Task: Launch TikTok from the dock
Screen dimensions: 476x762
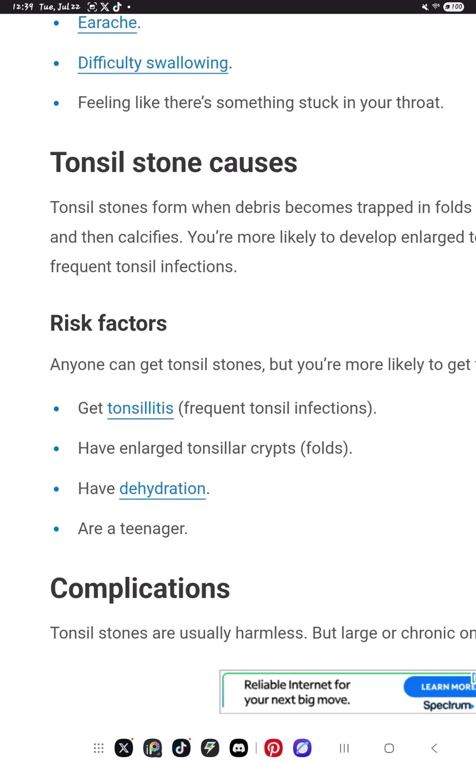Action: (x=181, y=748)
